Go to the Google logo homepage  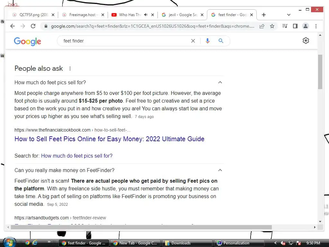[28, 41]
